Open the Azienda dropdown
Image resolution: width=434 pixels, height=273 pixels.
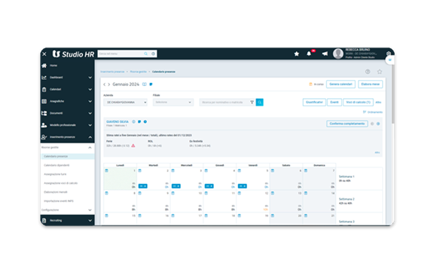[125, 103]
